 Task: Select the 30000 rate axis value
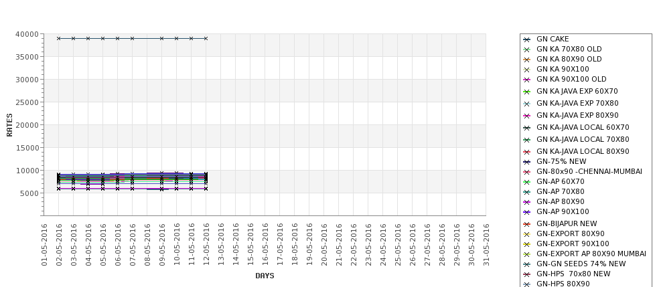27,80
